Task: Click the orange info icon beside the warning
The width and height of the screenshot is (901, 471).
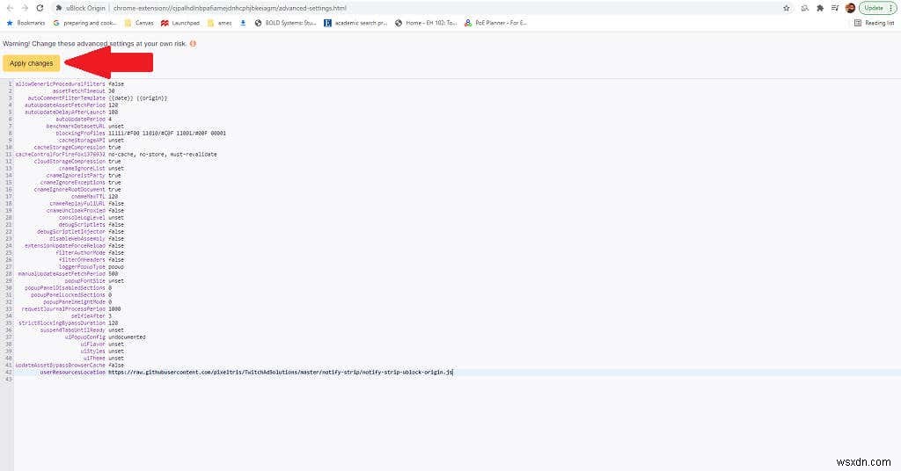Action: [193, 44]
